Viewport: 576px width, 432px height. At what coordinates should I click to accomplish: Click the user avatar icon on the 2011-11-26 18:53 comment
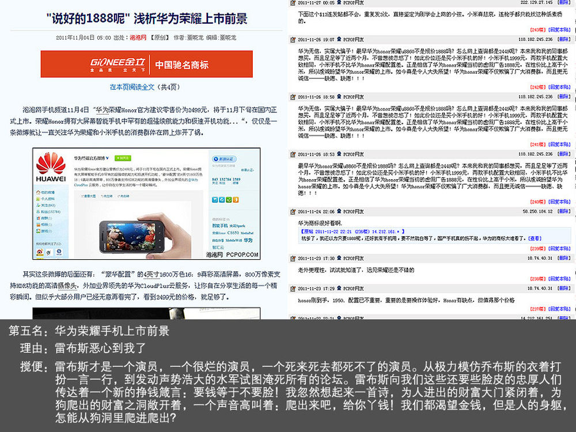click(339, 154)
